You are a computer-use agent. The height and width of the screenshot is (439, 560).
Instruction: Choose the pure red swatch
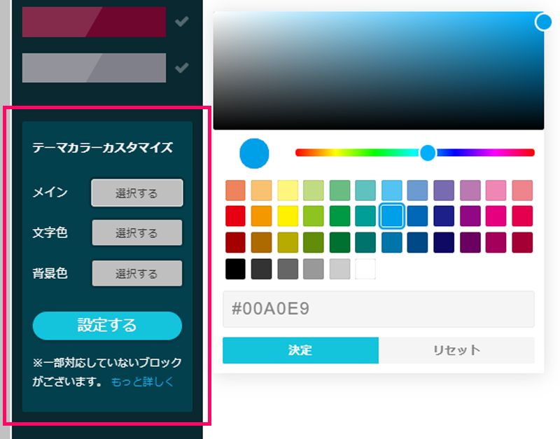[x=236, y=216]
